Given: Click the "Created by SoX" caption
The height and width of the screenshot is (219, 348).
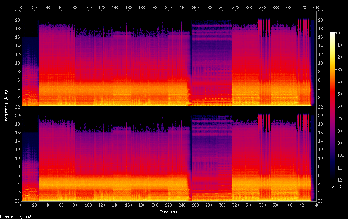Looking at the screenshot, I should click(x=15, y=216).
